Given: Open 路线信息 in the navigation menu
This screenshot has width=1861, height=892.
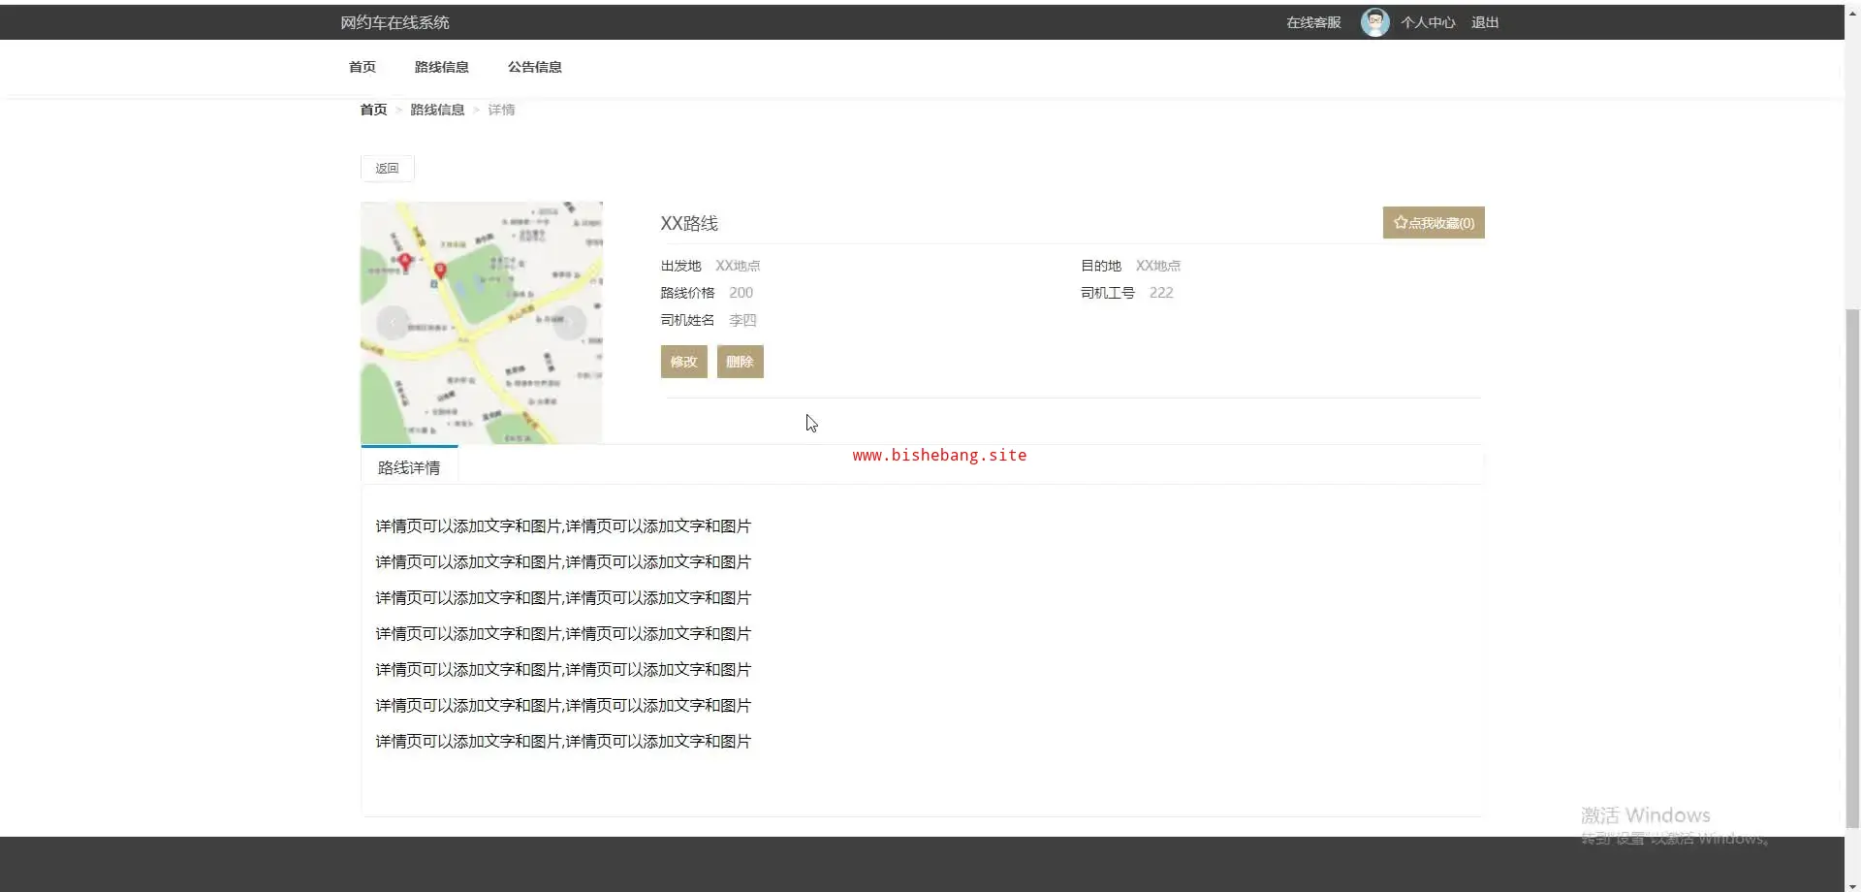Looking at the screenshot, I should click(x=441, y=67).
